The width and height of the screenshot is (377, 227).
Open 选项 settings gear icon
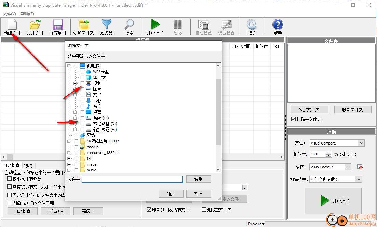(252, 25)
